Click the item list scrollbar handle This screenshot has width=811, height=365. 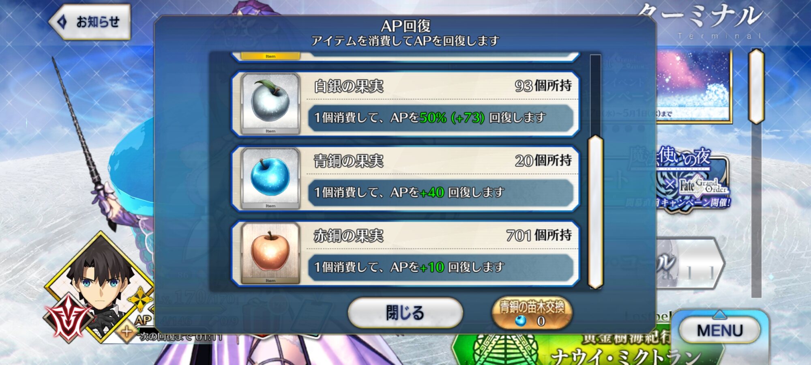(595, 213)
